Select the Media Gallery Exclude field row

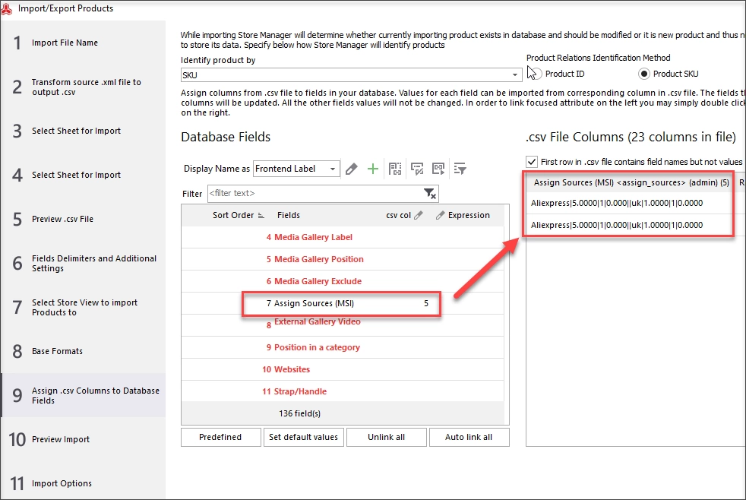[343, 281]
